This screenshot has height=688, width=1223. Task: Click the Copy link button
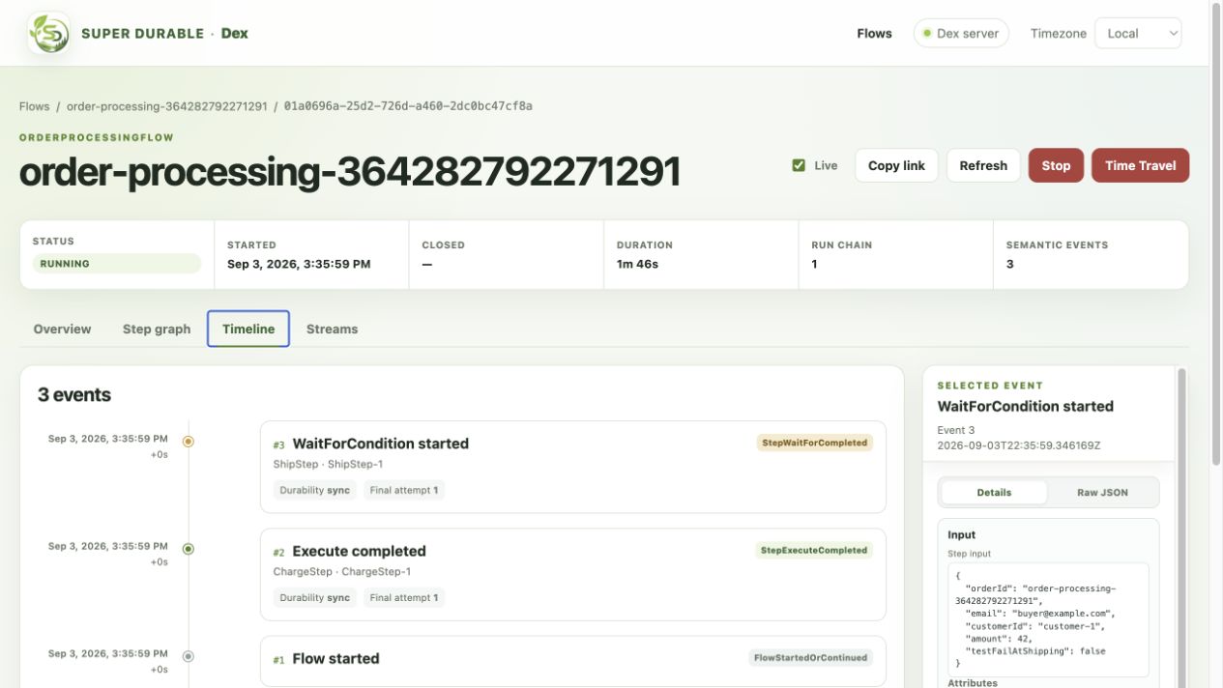tap(896, 165)
